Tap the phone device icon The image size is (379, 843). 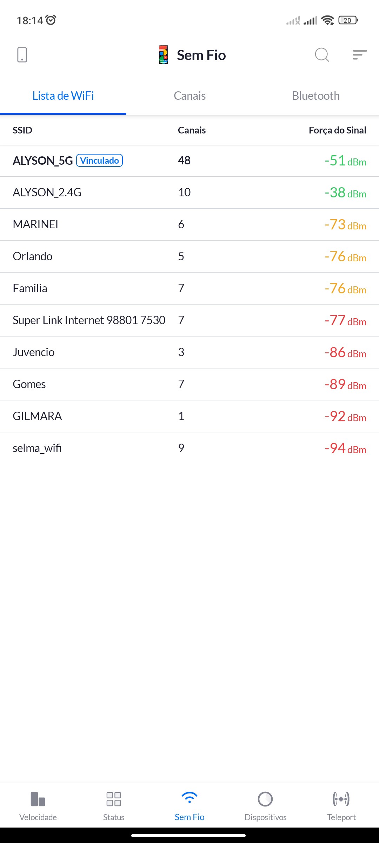coord(22,55)
